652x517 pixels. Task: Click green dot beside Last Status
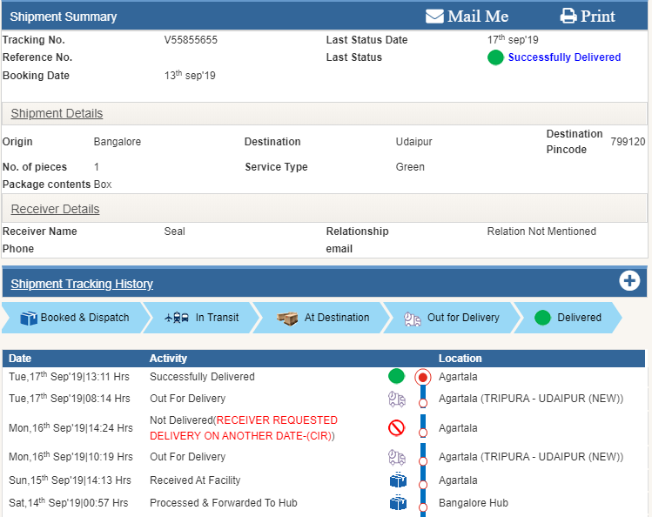pyautogui.click(x=495, y=58)
